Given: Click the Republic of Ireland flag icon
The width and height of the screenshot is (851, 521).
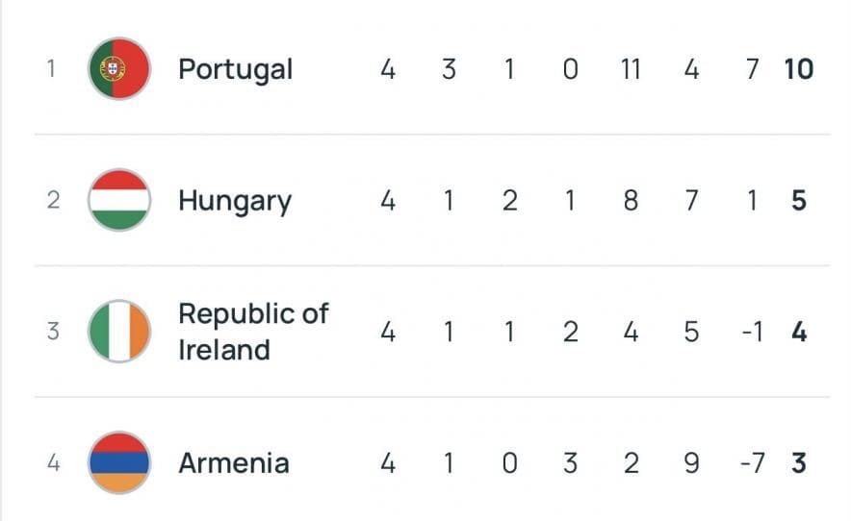Looking at the screenshot, I should click(x=119, y=332).
